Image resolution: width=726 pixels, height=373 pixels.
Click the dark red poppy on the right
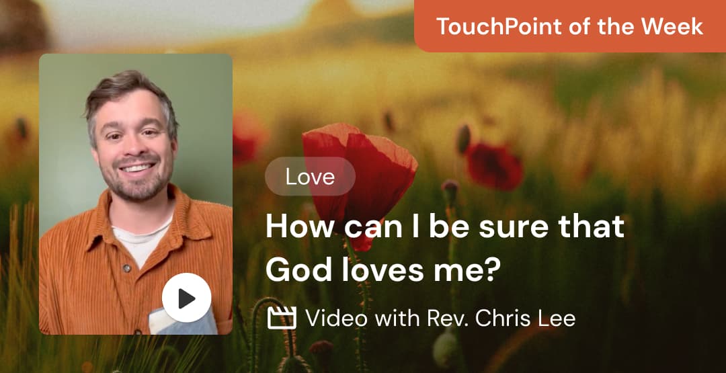pos(495,166)
